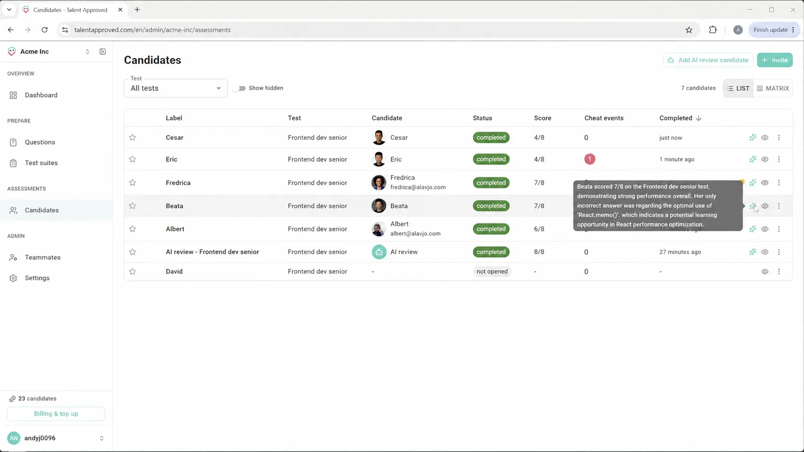Open more options menu for Fredrica

click(779, 183)
